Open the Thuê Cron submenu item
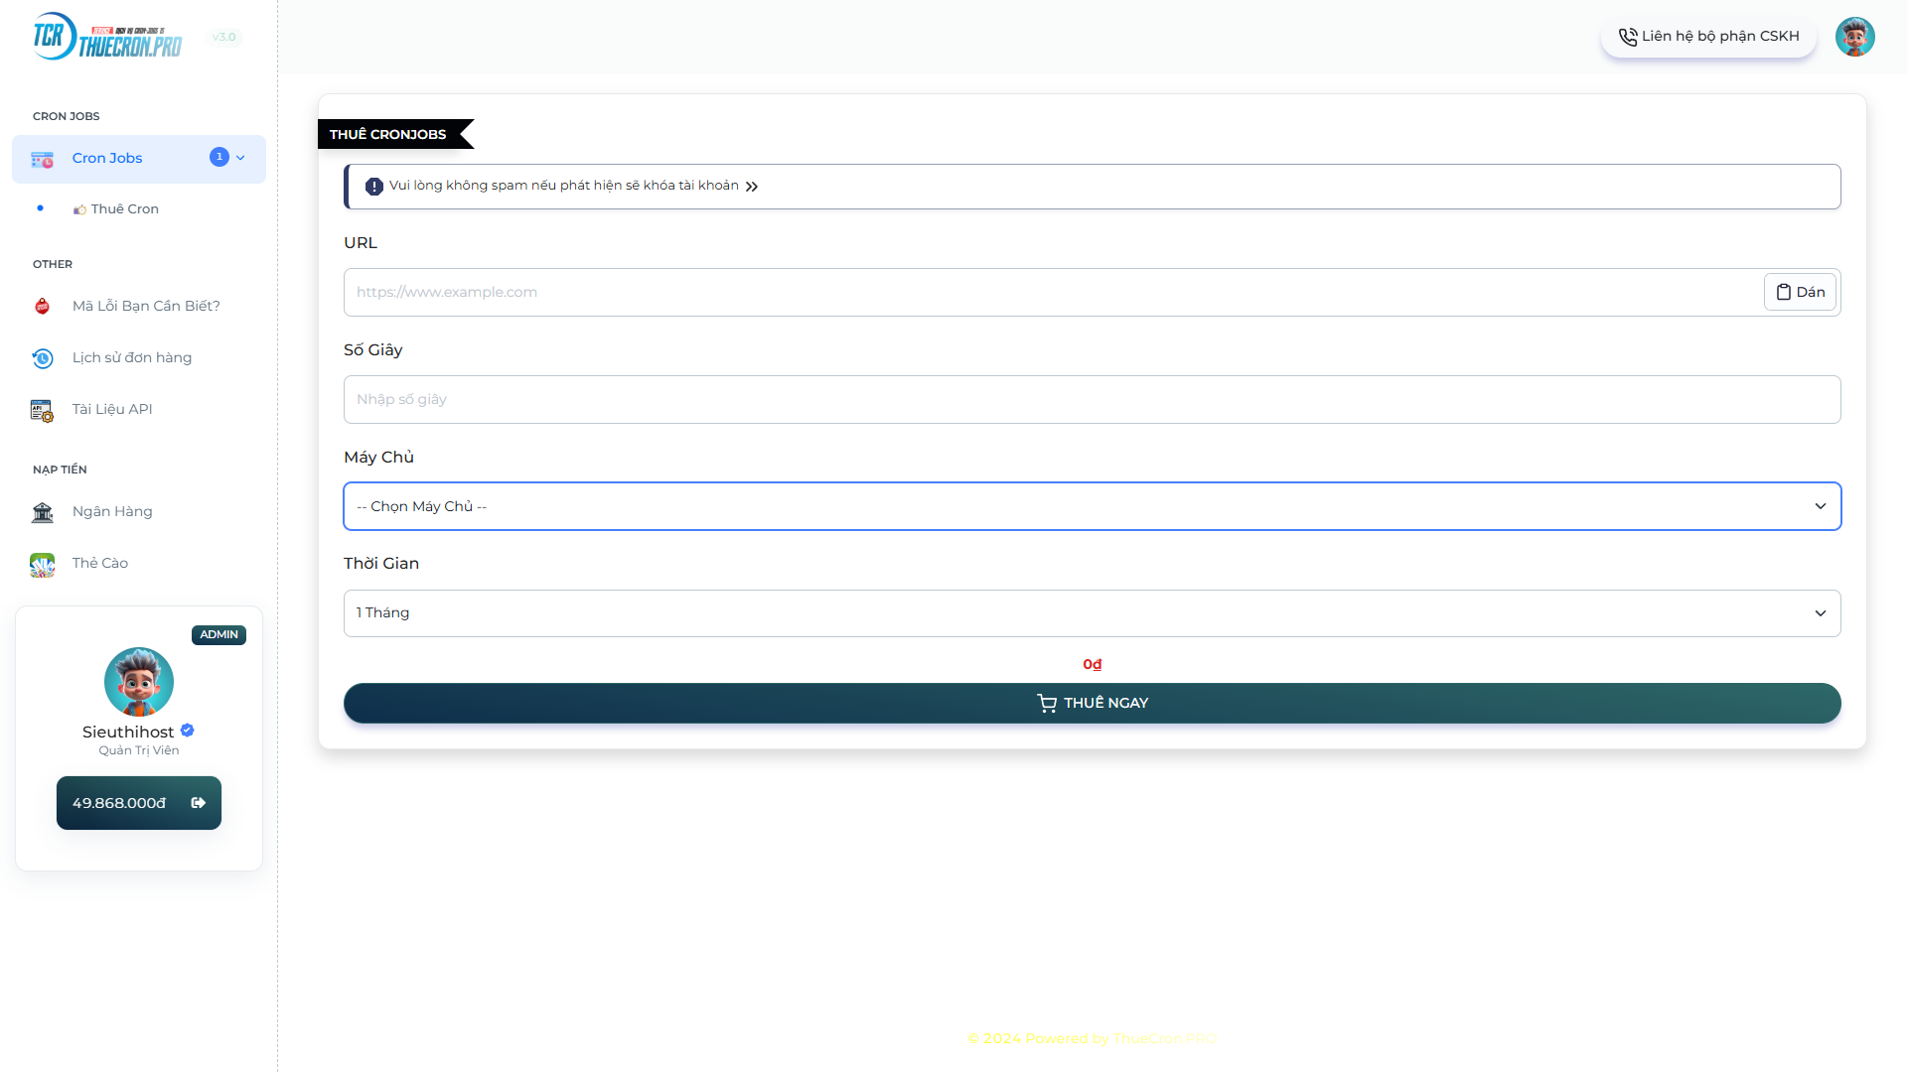 [x=124, y=209]
